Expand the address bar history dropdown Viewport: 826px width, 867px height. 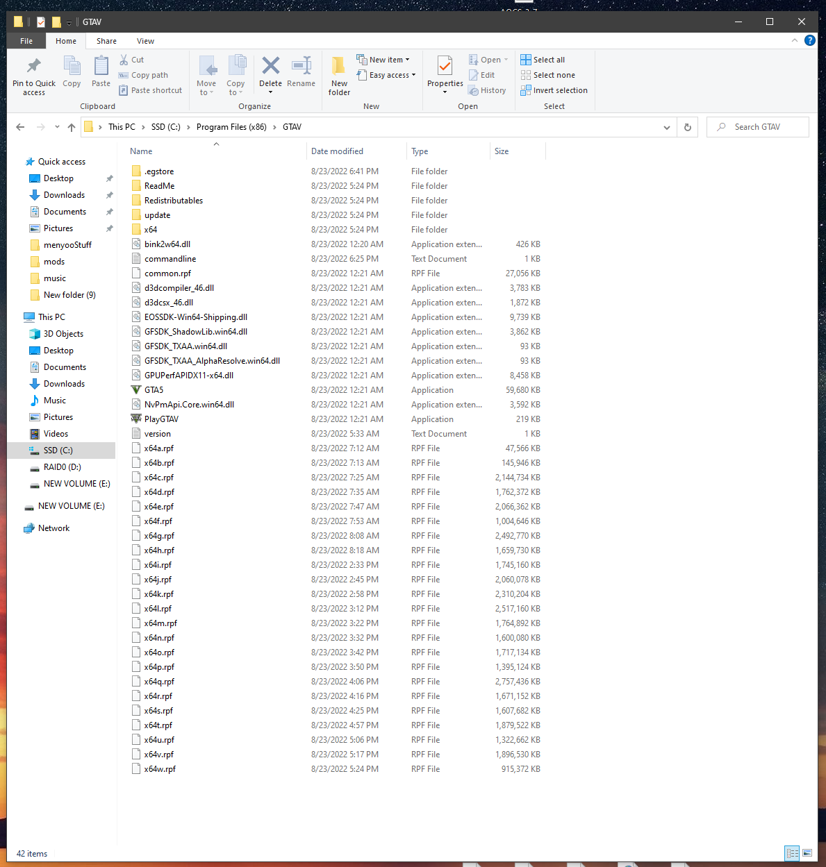(x=666, y=127)
